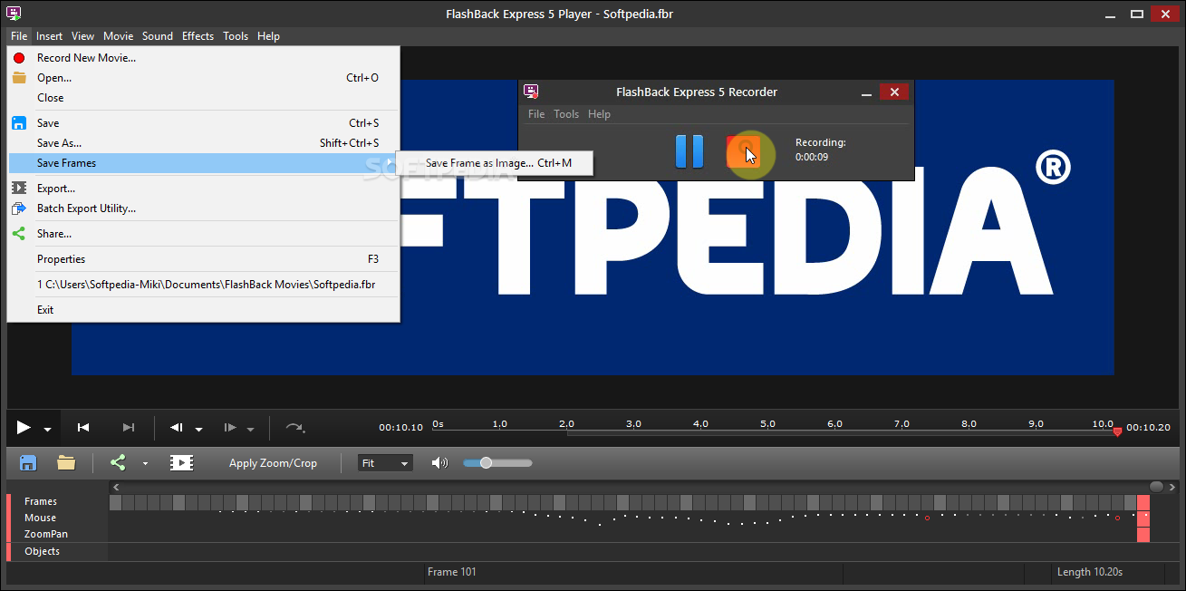Minimize the FlashBack Recorder window
Image resolution: width=1186 pixels, height=591 pixels.
[x=866, y=92]
